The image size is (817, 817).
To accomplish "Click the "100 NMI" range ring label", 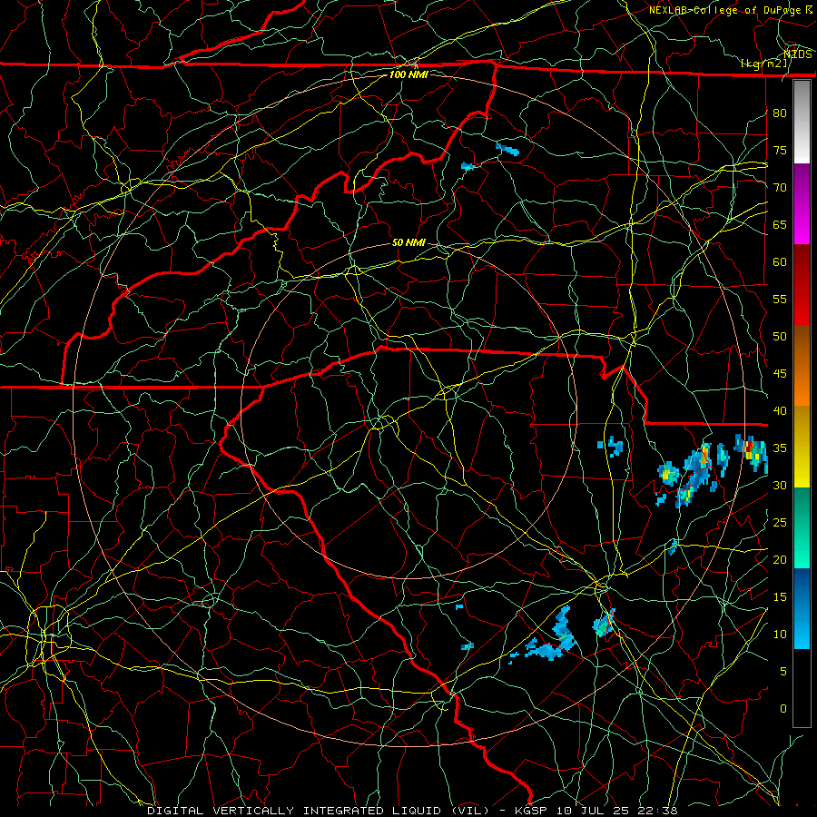I will pyautogui.click(x=408, y=74).
